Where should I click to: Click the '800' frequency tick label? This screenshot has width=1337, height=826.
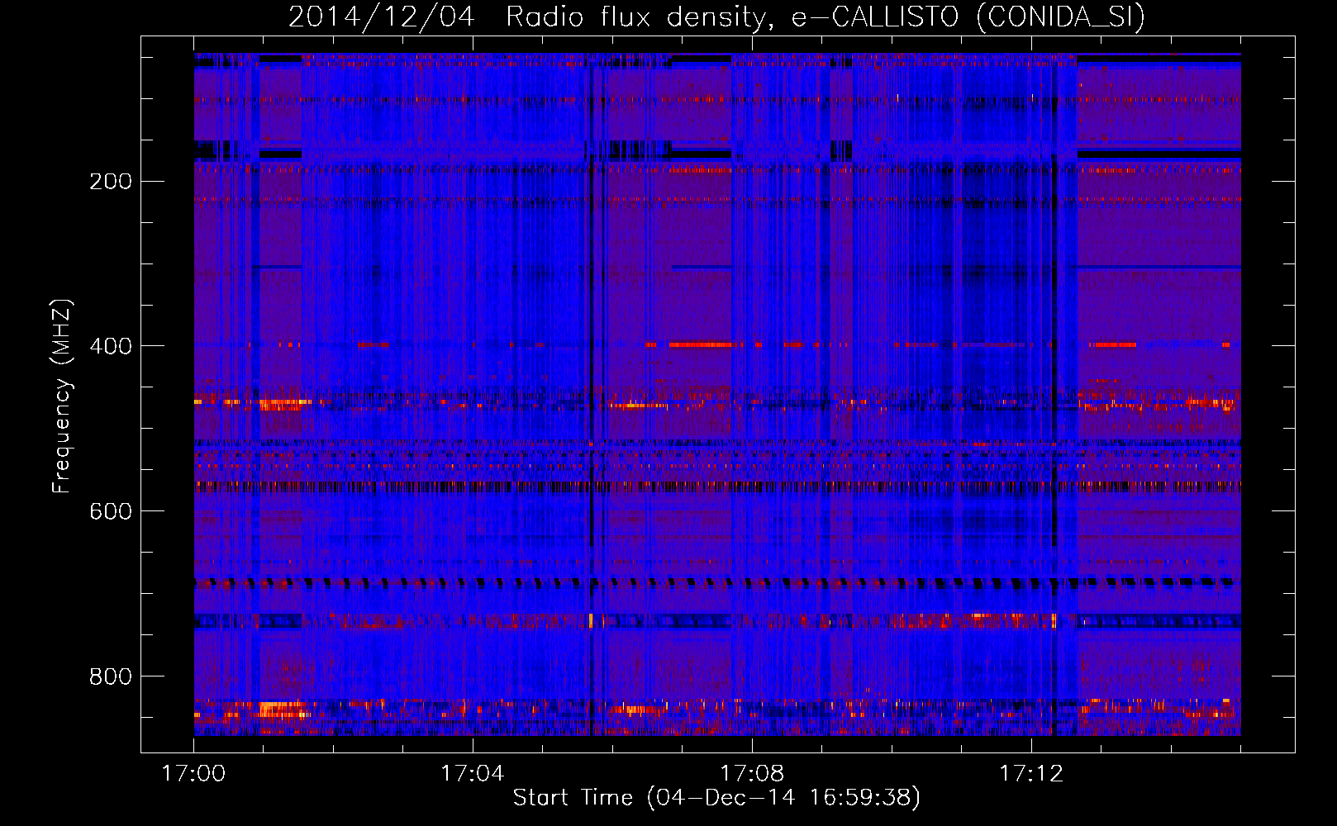pyautogui.click(x=111, y=676)
